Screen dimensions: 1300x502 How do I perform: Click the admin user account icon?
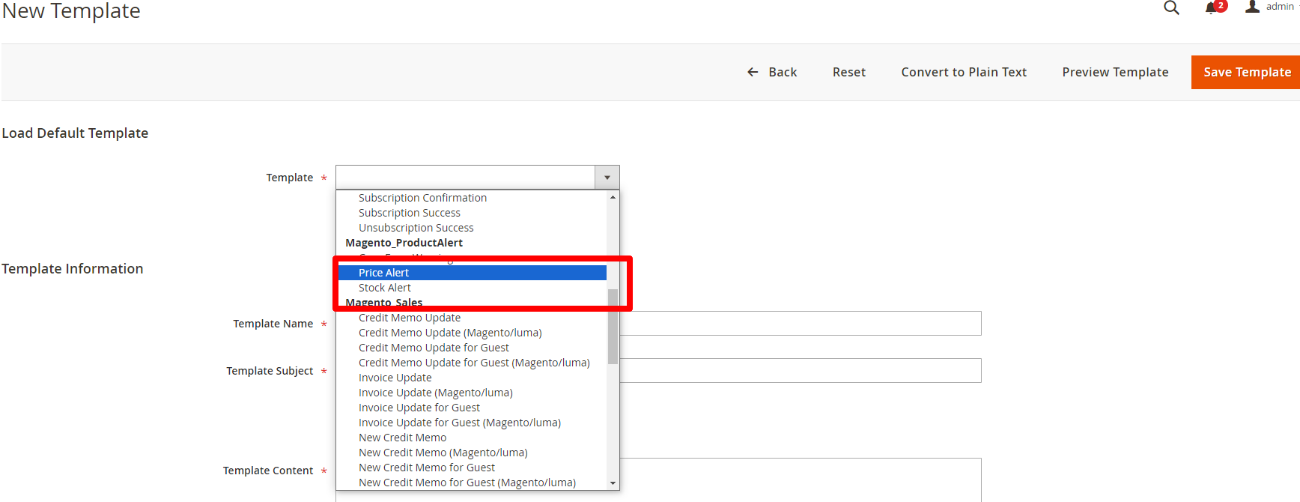(1253, 7)
